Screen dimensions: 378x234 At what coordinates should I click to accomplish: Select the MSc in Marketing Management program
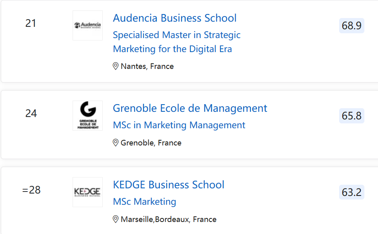[x=179, y=125]
